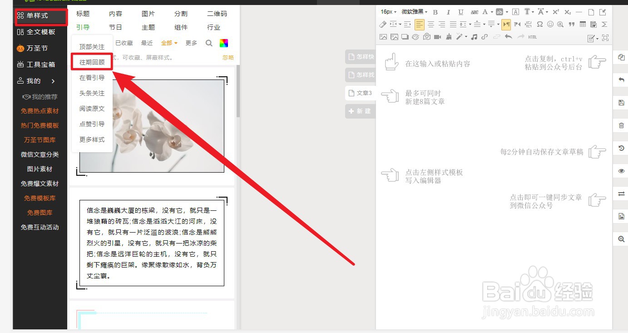Insert a table with the table icon
Screen dimensions: 628x333
(x=583, y=25)
